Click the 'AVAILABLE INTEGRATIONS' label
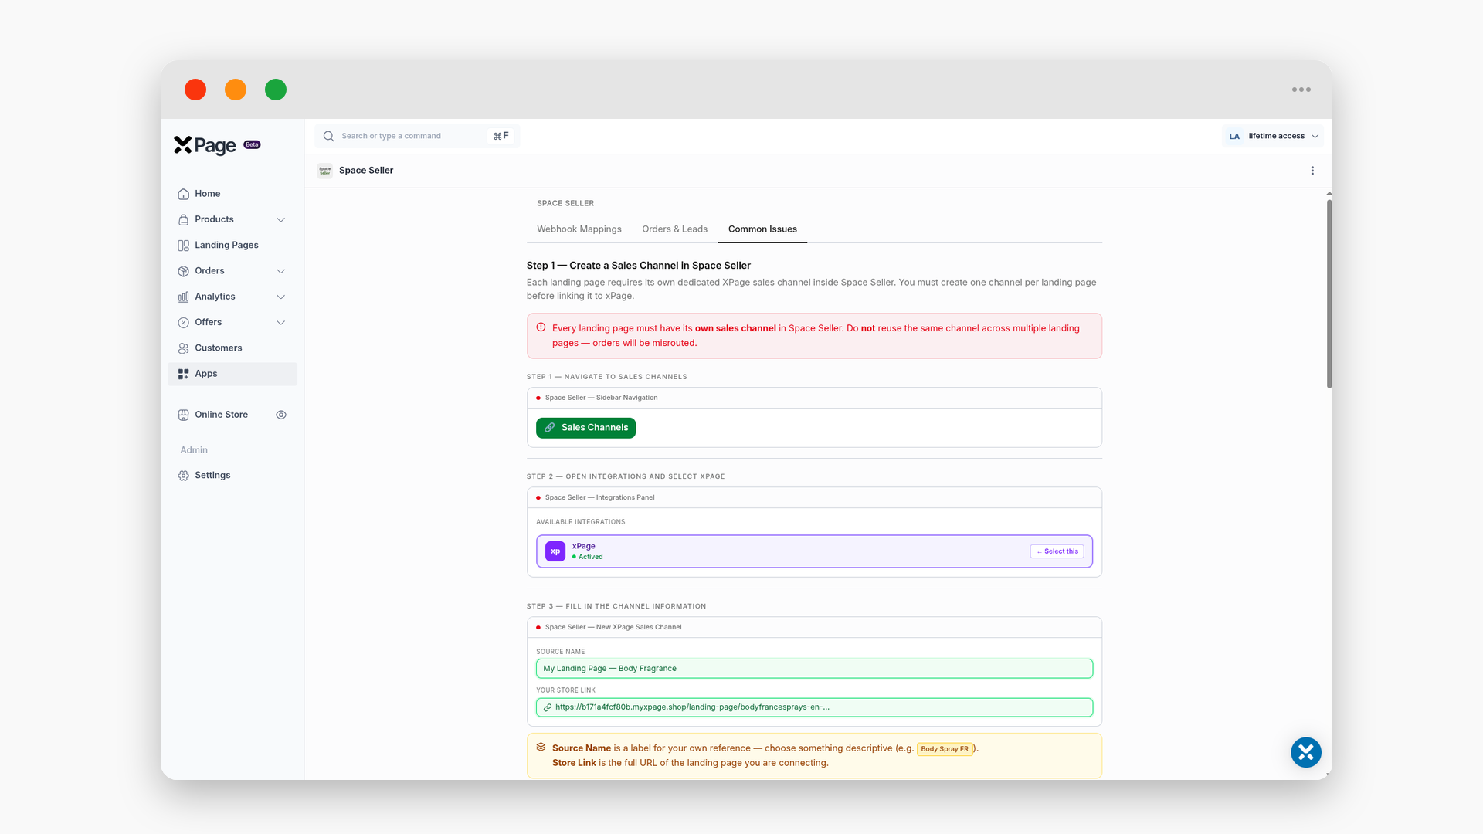Image resolution: width=1483 pixels, height=834 pixels. point(581,522)
